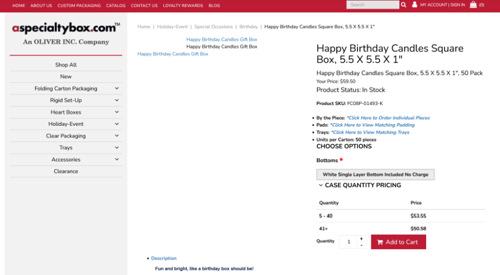Open My Account via user icon
Viewport: 500px width, 275px height.
(414, 5)
